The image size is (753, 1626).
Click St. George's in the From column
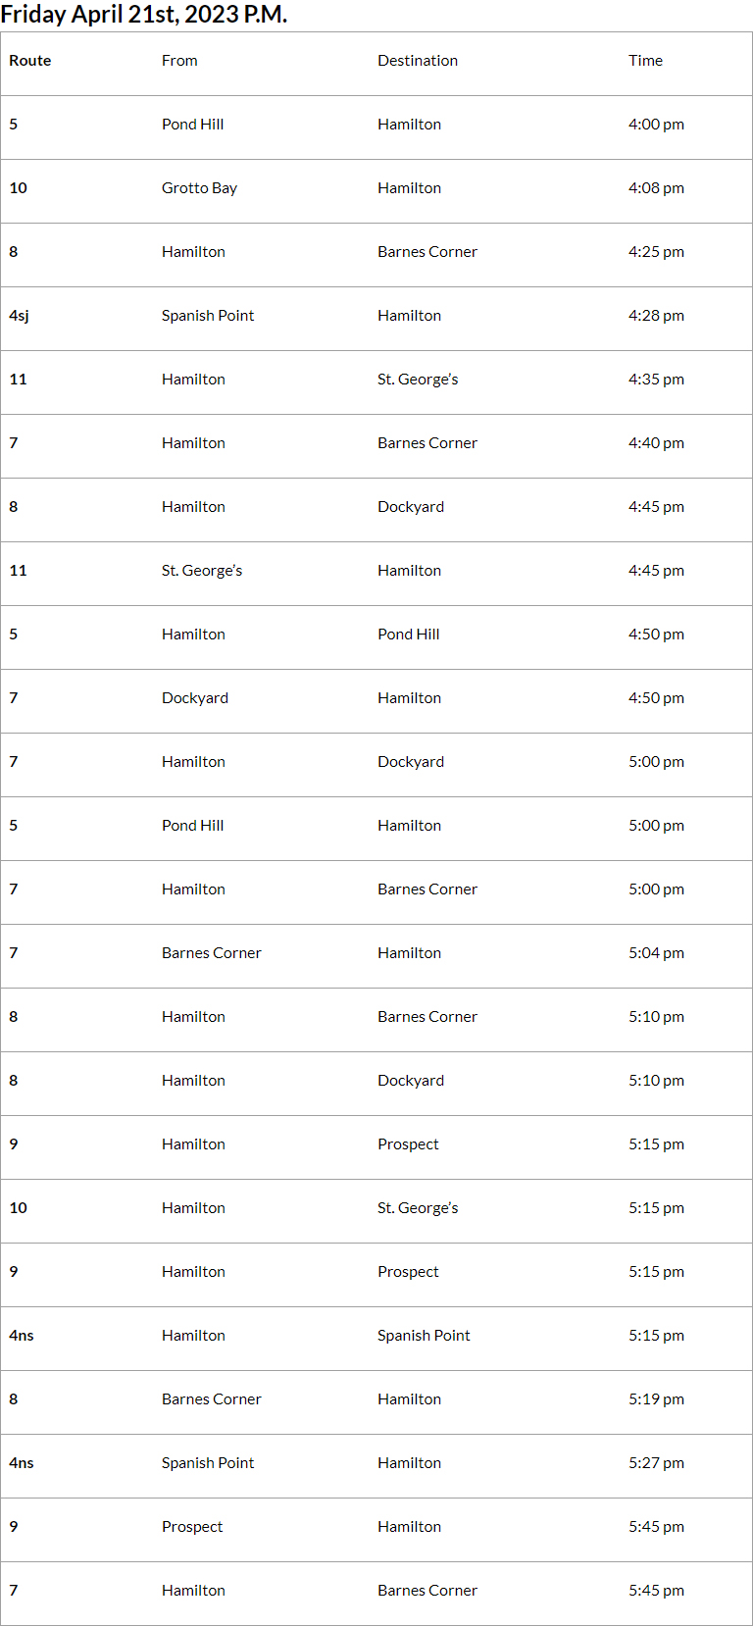pos(202,571)
